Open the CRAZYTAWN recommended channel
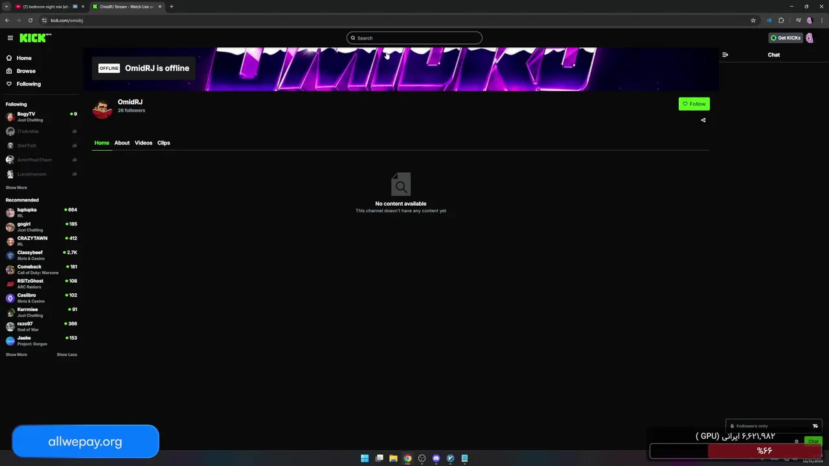The height and width of the screenshot is (466, 829). (x=41, y=241)
